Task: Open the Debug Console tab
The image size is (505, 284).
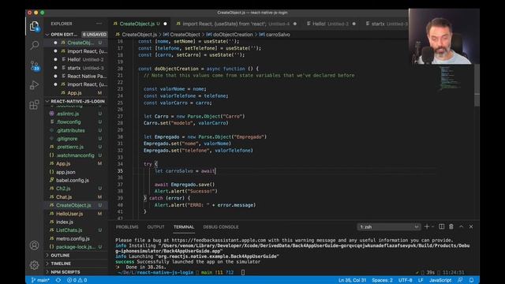Action: [221, 227]
